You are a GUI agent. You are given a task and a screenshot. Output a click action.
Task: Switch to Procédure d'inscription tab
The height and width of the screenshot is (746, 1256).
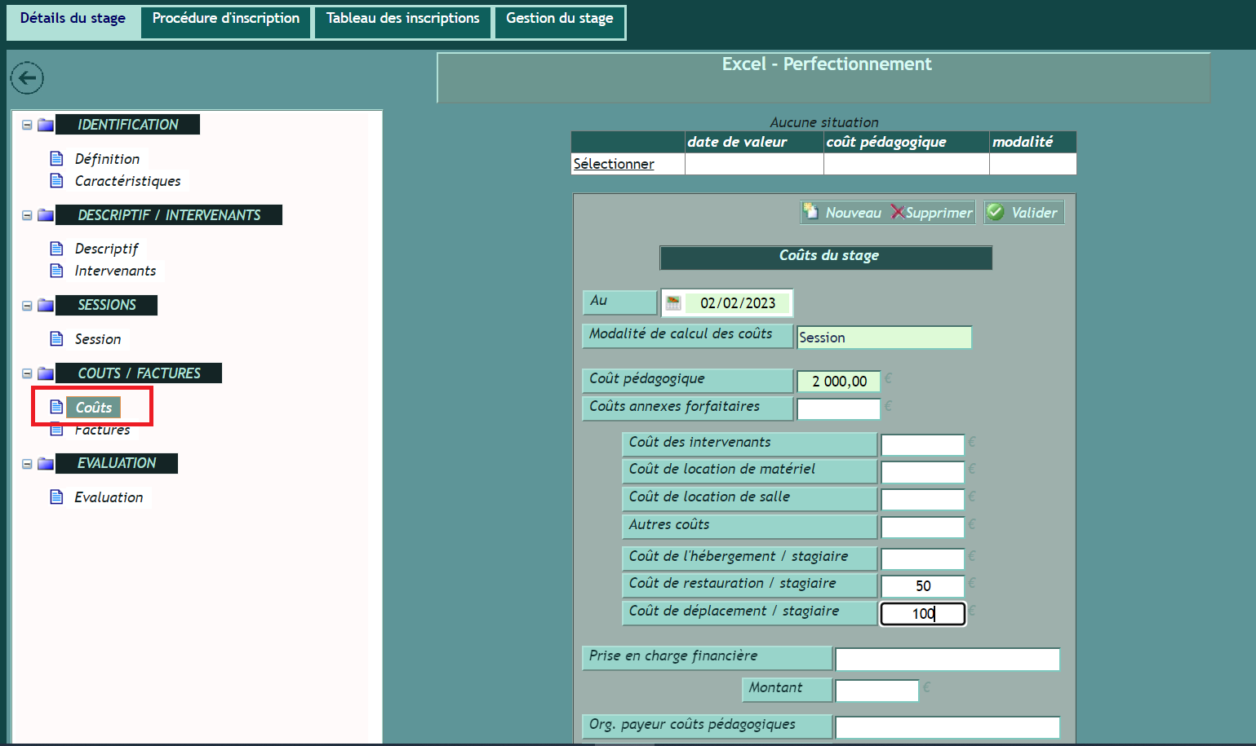(x=226, y=19)
